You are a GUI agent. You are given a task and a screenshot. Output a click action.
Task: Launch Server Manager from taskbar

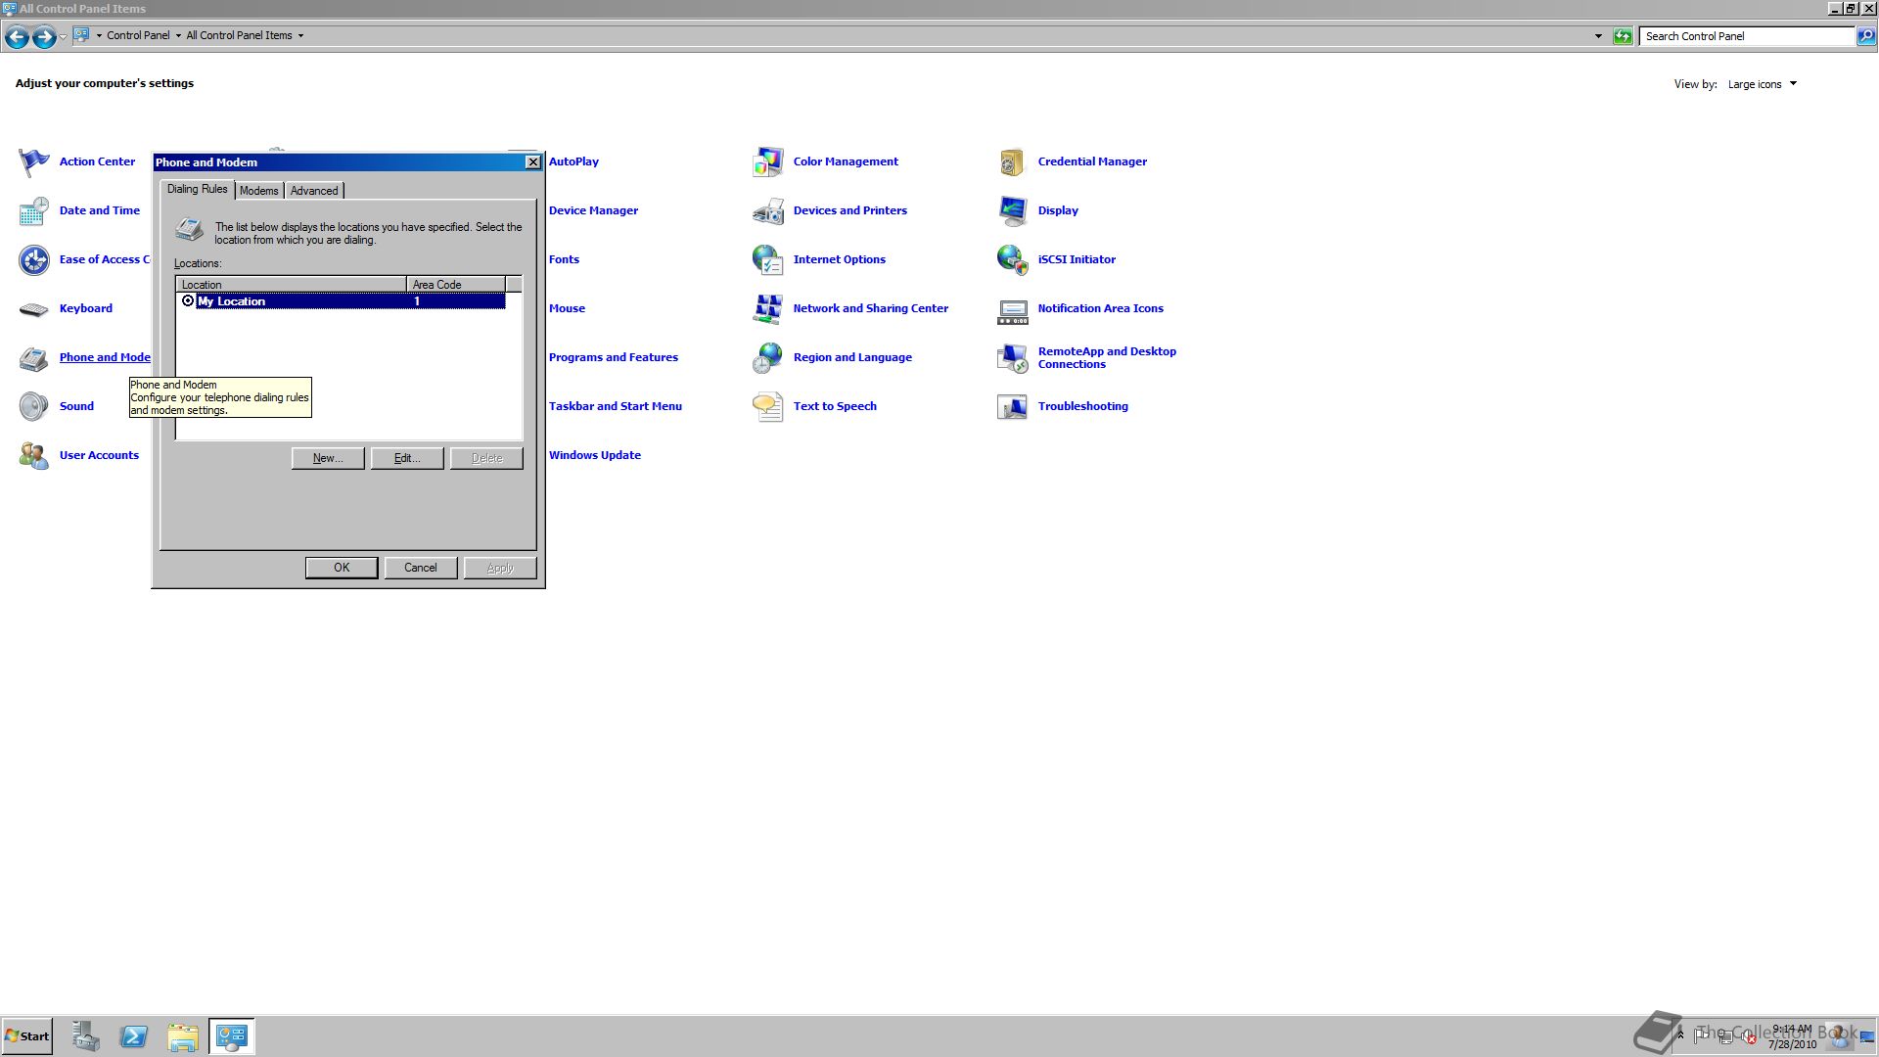point(85,1036)
